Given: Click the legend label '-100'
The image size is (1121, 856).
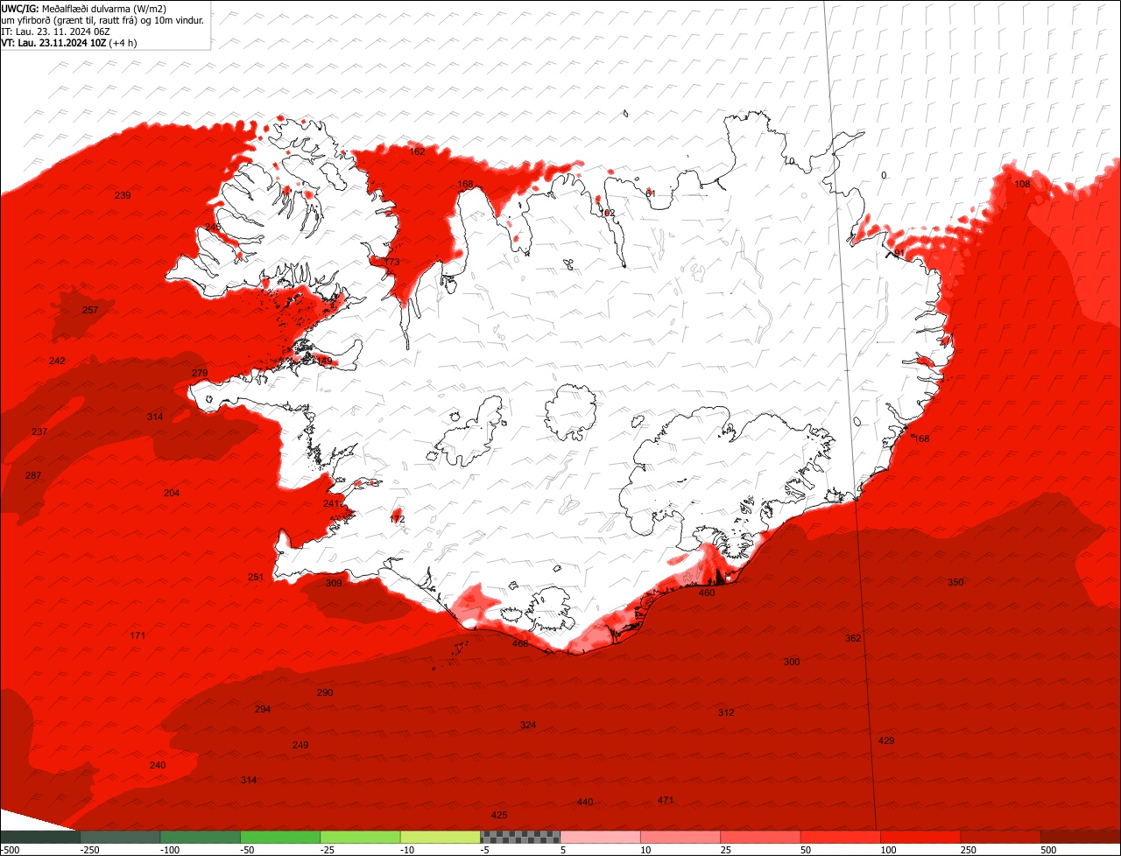Looking at the screenshot, I should [x=170, y=850].
